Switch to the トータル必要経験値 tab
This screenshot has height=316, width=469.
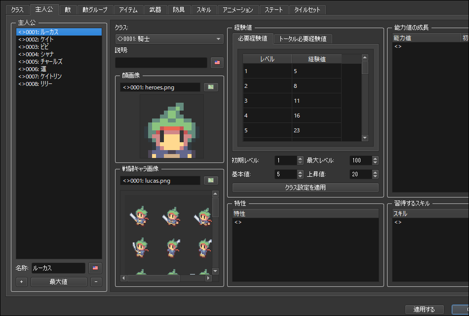(303, 39)
